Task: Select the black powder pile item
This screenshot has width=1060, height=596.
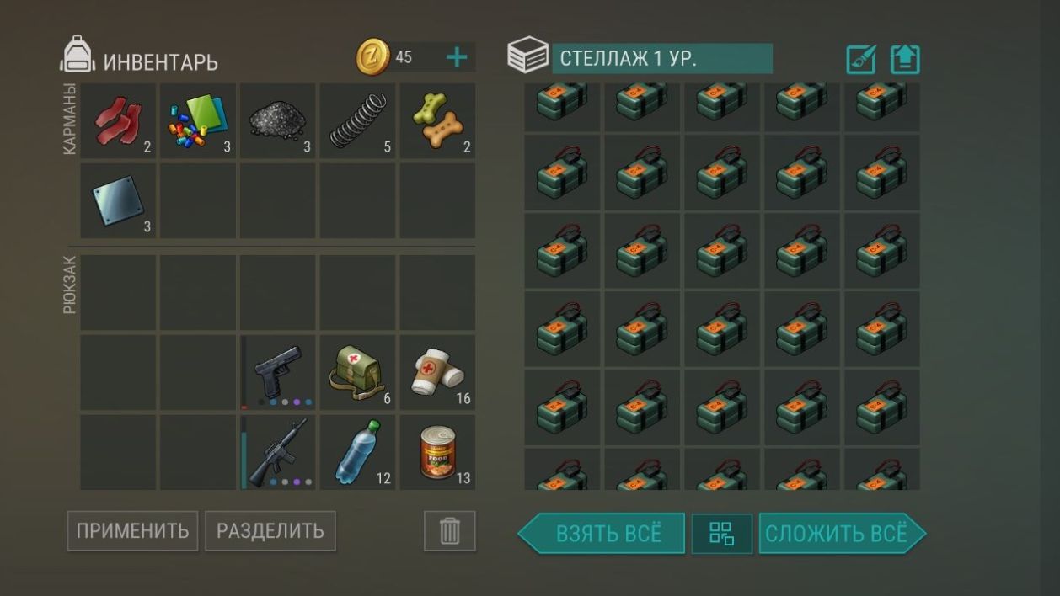Action: pyautogui.click(x=277, y=120)
